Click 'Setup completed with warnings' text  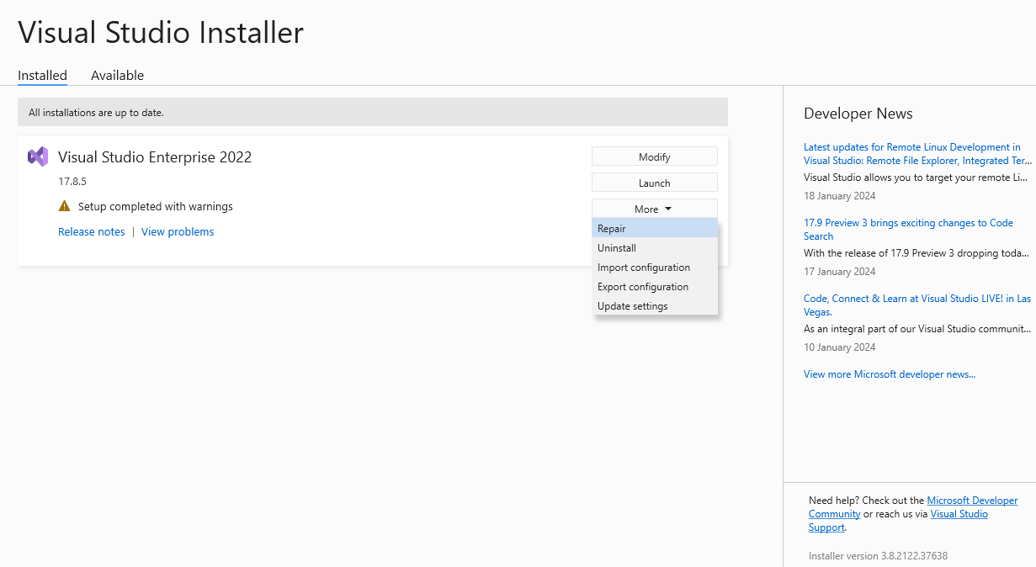(x=156, y=206)
